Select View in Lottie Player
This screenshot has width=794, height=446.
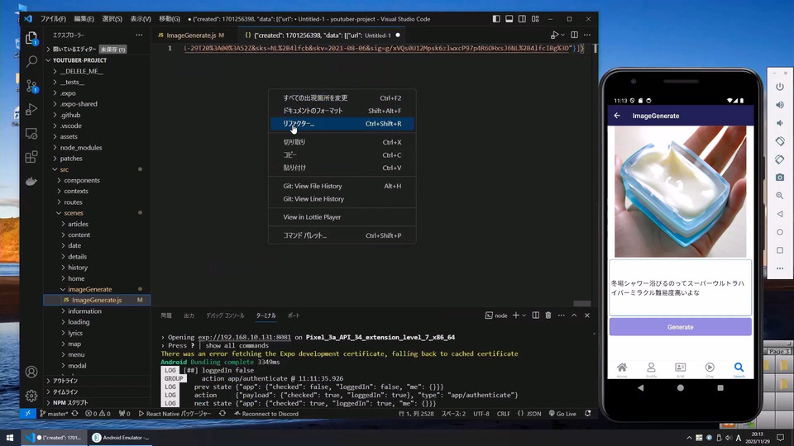[x=342, y=217]
